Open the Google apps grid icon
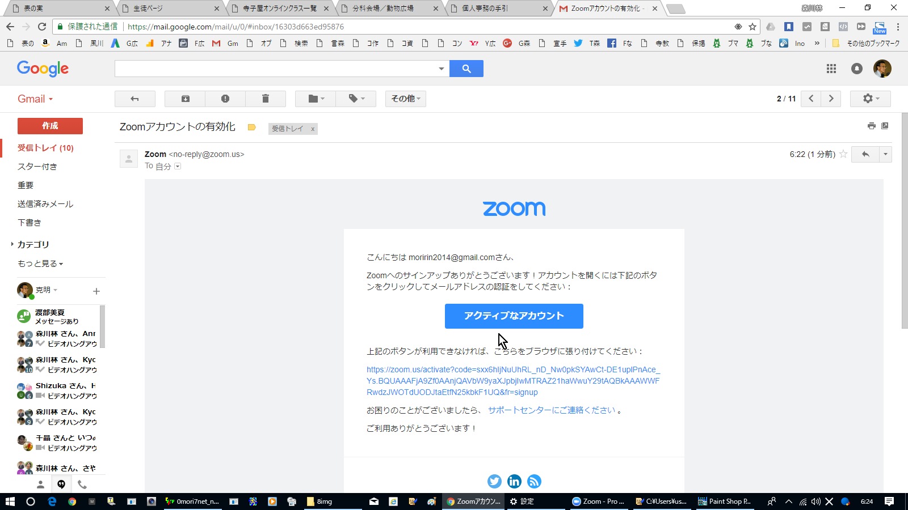908x510 pixels. click(x=831, y=69)
